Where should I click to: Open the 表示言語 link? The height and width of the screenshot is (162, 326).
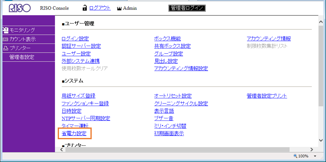[x=164, y=111]
